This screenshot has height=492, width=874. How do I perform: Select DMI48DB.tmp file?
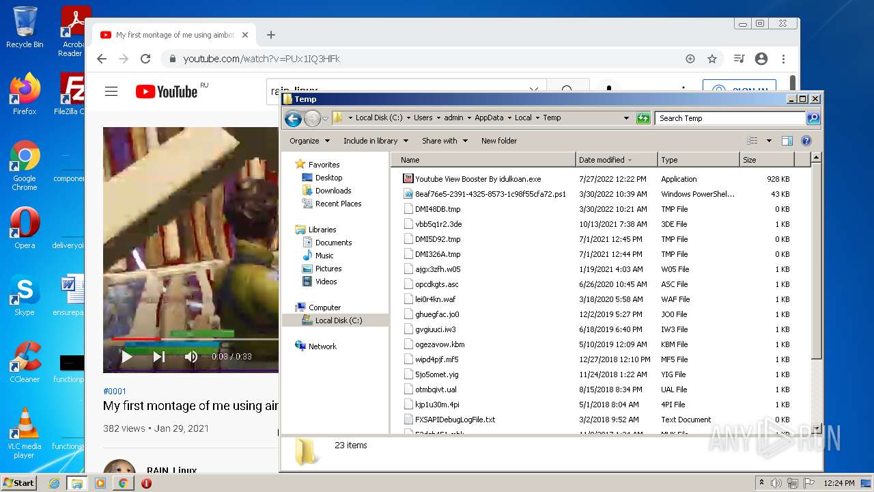(438, 209)
